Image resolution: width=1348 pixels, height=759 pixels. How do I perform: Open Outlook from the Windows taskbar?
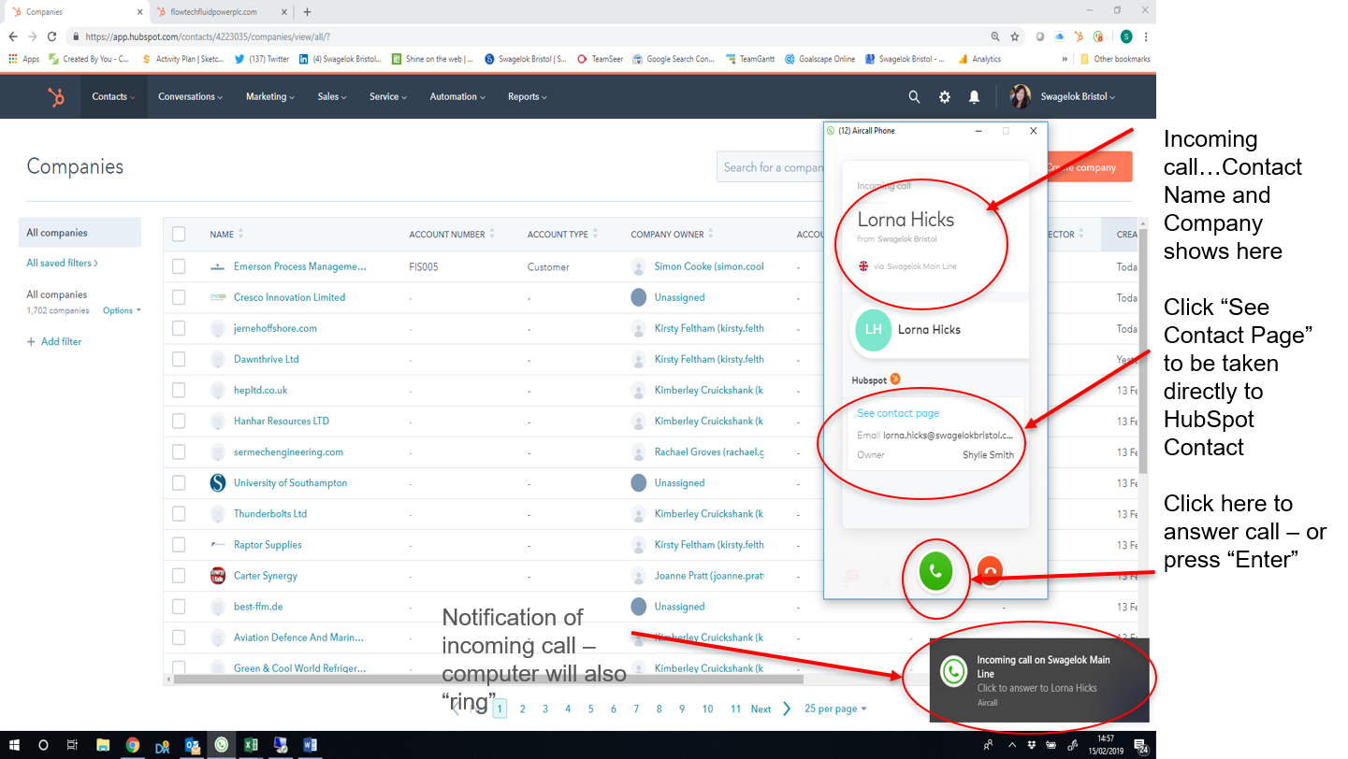(192, 745)
